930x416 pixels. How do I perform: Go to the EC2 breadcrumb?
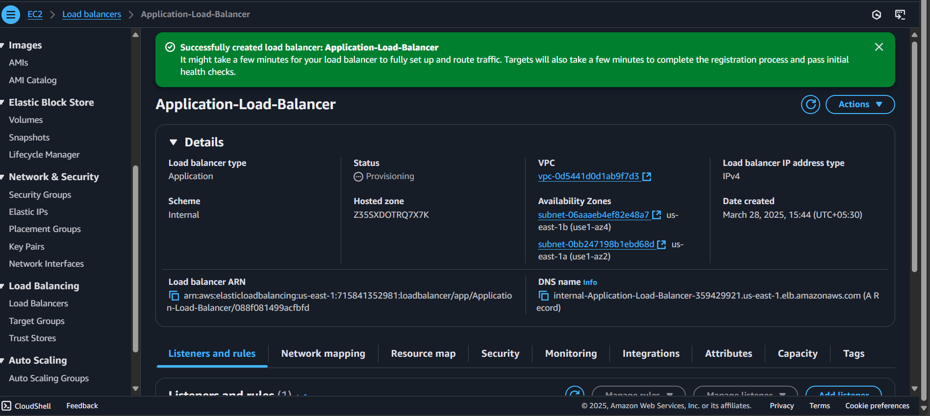[x=35, y=14]
